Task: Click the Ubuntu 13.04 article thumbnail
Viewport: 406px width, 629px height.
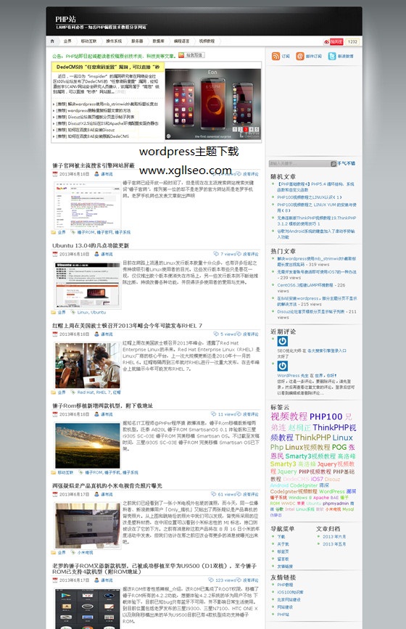Action: point(88,285)
